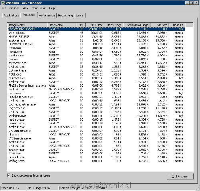Close the Task Manager window
Image resolution: width=200 pixels, height=191 pixels.
coord(196,3)
